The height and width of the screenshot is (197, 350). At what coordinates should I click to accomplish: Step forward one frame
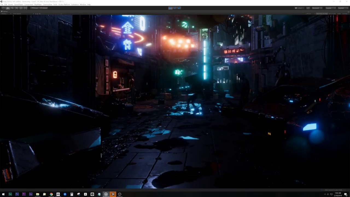[179, 8]
